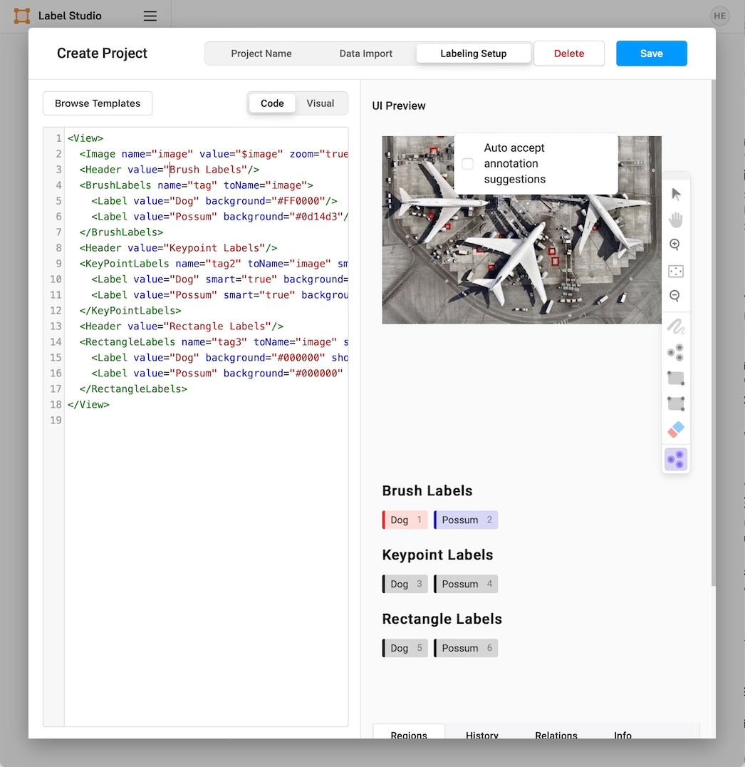Click the blue Save button
The image size is (745, 767).
coord(651,53)
